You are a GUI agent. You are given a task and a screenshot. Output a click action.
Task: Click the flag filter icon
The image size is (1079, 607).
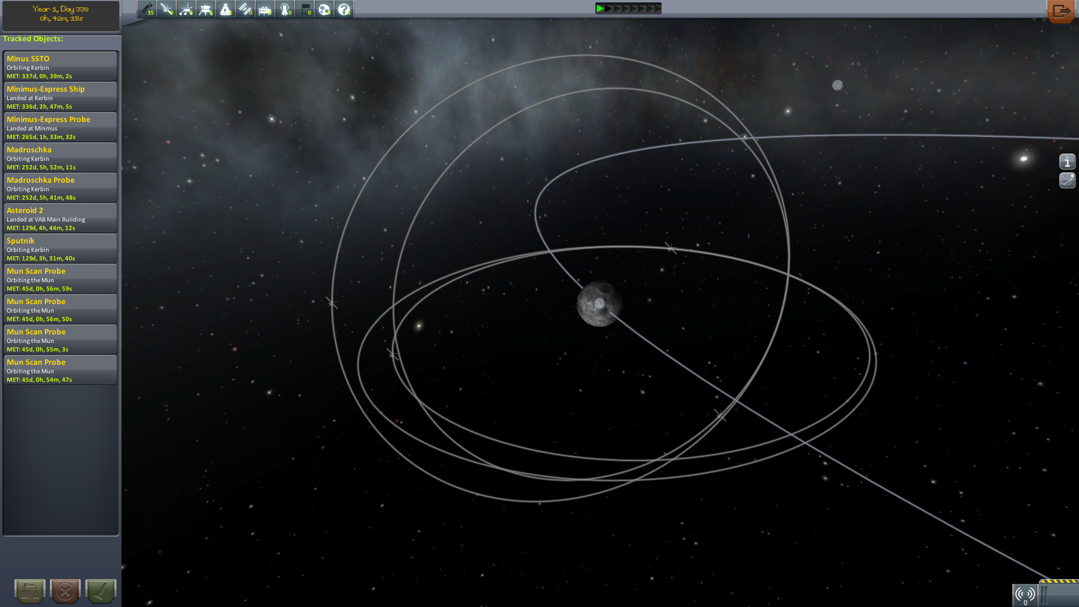(305, 9)
